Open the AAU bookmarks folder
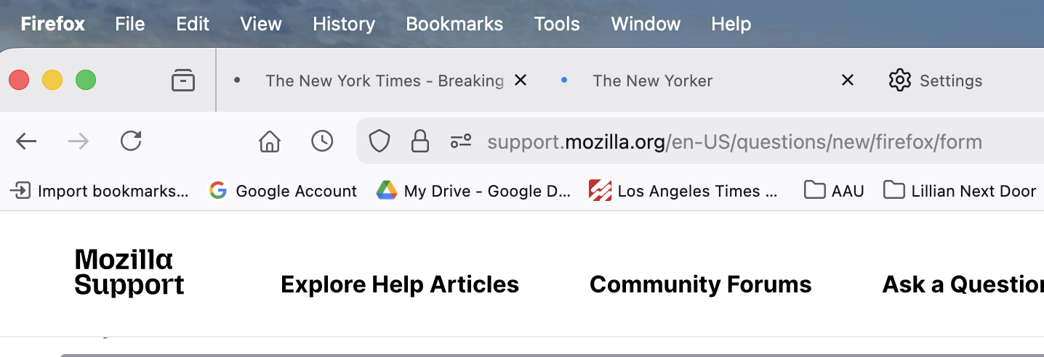Viewport: 1044px width, 357px height. click(835, 191)
